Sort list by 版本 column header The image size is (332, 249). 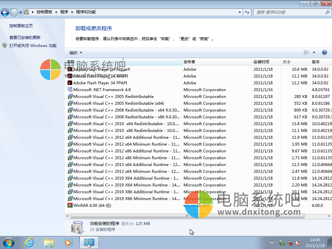321,62
